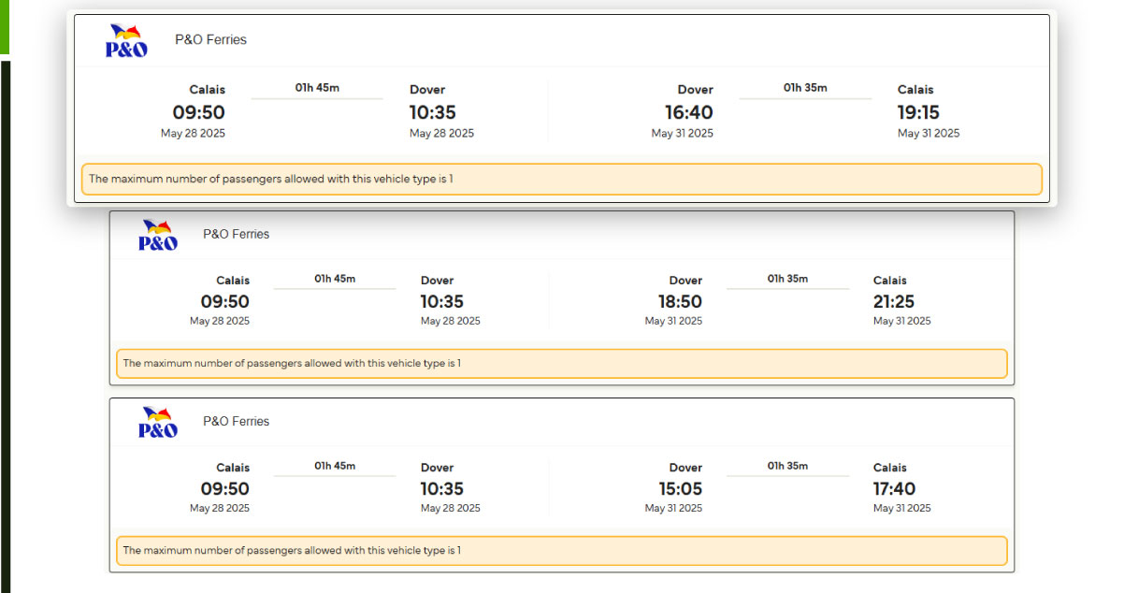Click the P&O logo on the 15:05 return card
1124x593 pixels.
[158, 423]
